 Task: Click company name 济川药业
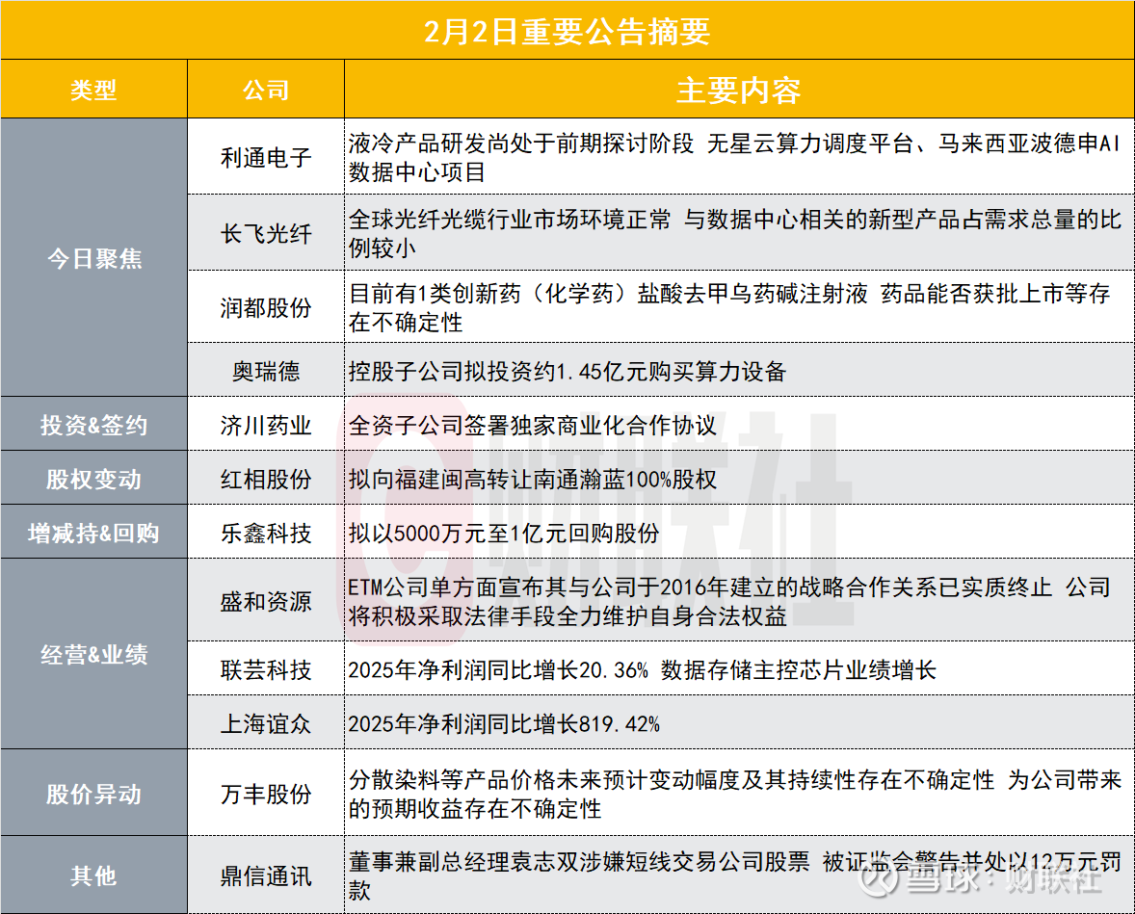pos(266,425)
